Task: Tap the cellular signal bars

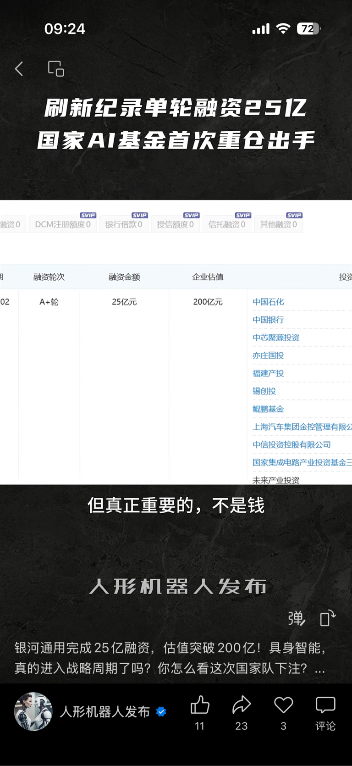Action: (261, 29)
